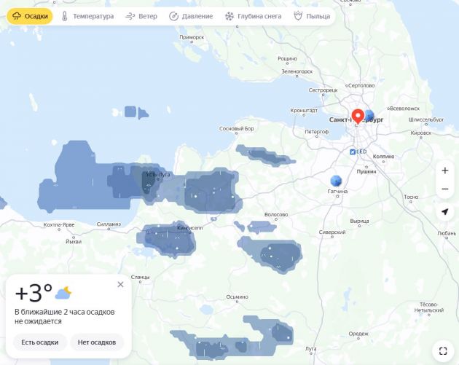Expand map to fullscreen

443,350
